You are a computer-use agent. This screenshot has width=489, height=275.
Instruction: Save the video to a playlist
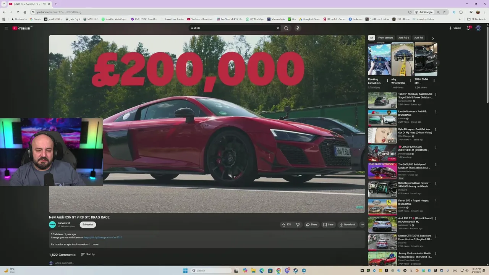[x=328, y=225]
